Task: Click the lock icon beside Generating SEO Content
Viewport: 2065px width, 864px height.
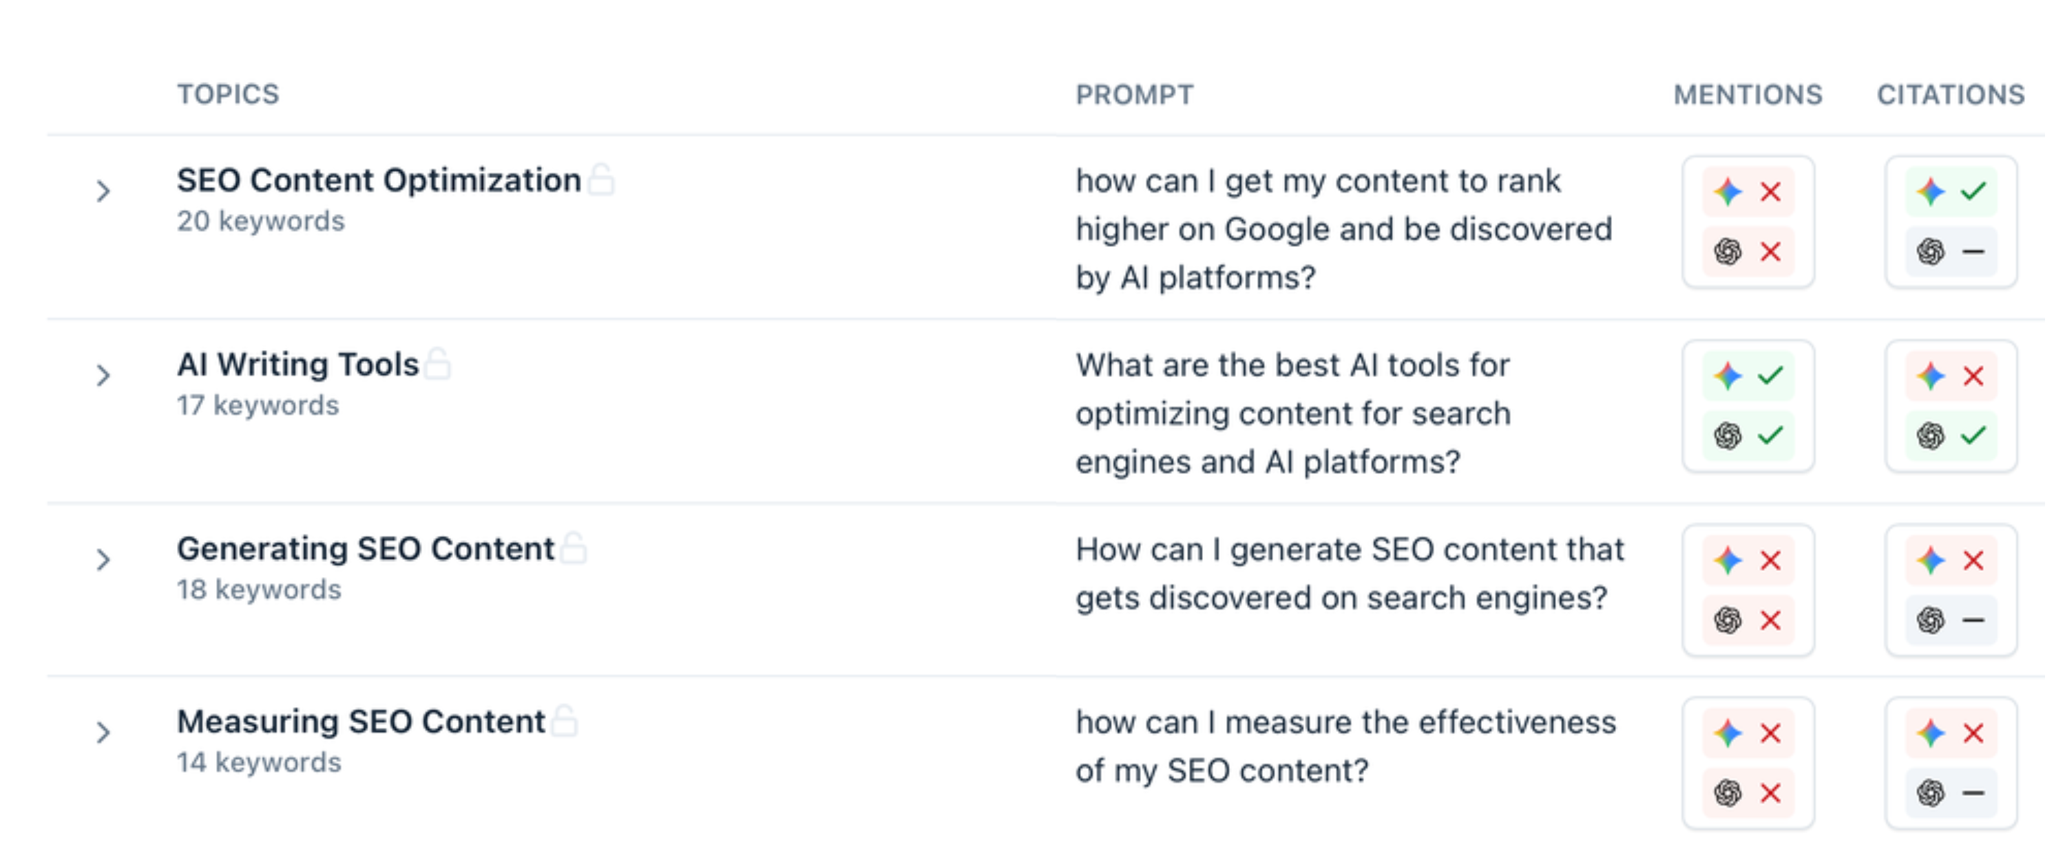Action: point(573,548)
